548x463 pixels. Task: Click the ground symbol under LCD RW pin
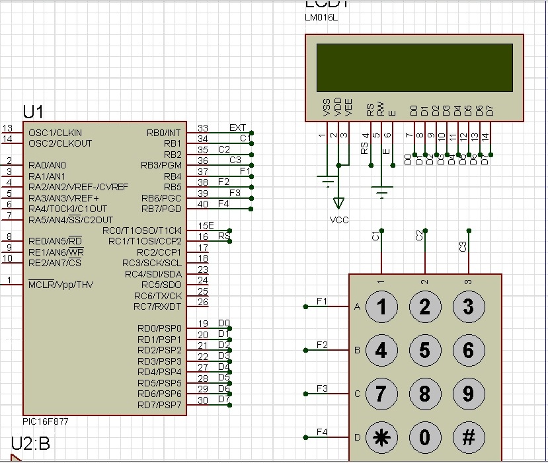(381, 192)
